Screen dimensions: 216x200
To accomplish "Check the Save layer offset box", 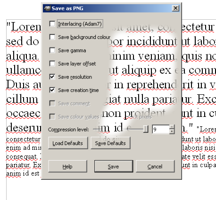I will coord(52,63).
